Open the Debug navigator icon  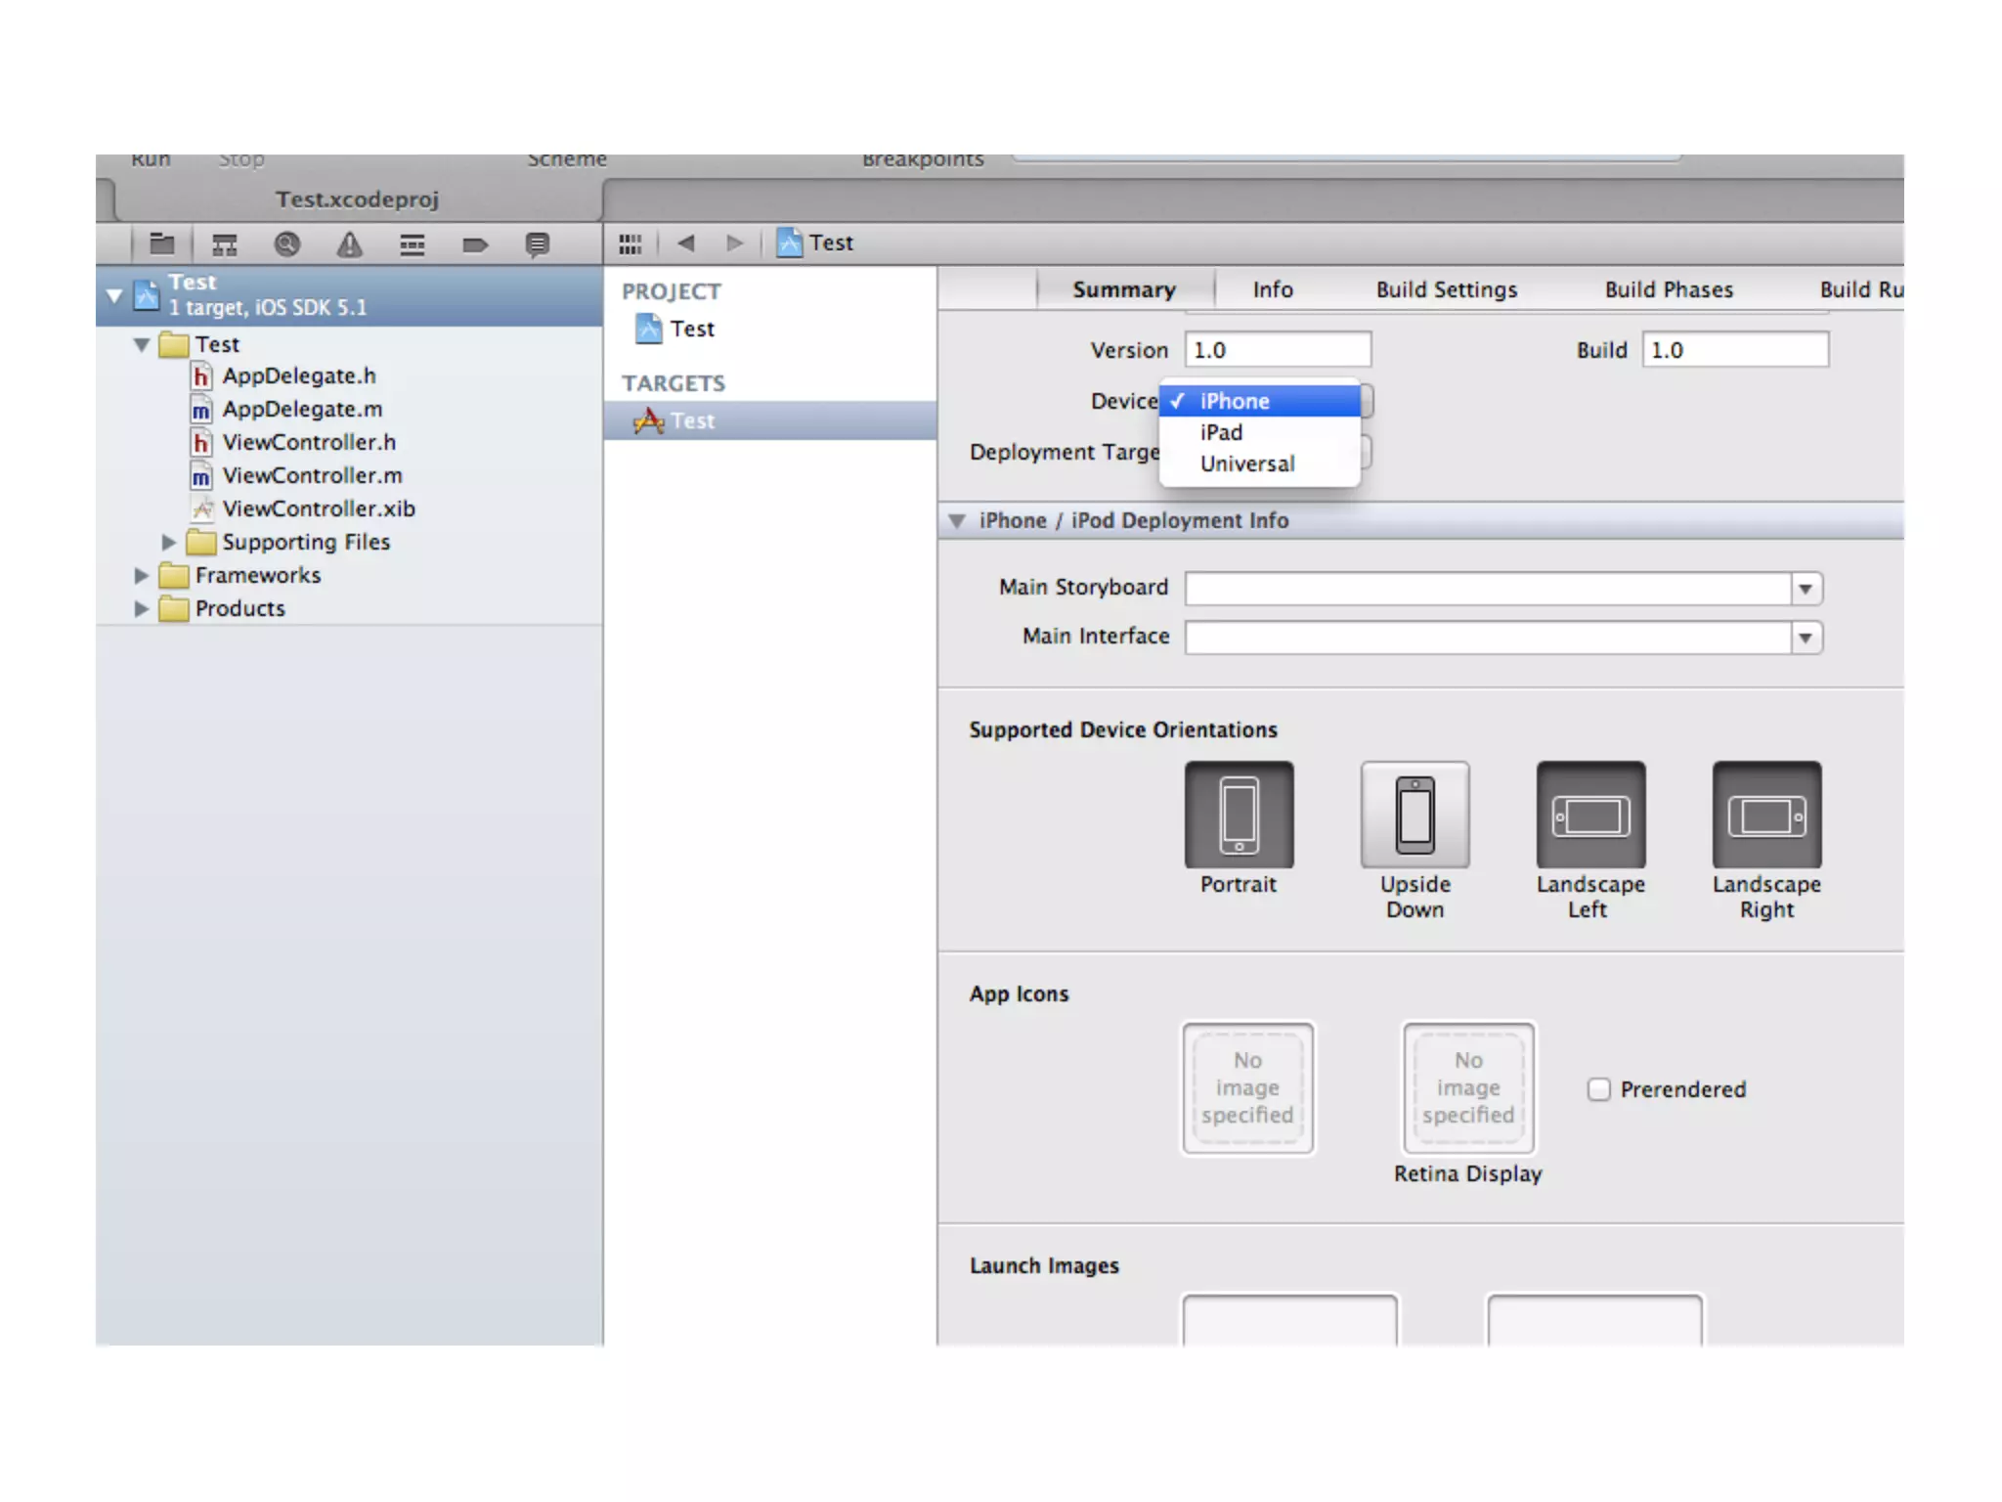pyautogui.click(x=412, y=244)
